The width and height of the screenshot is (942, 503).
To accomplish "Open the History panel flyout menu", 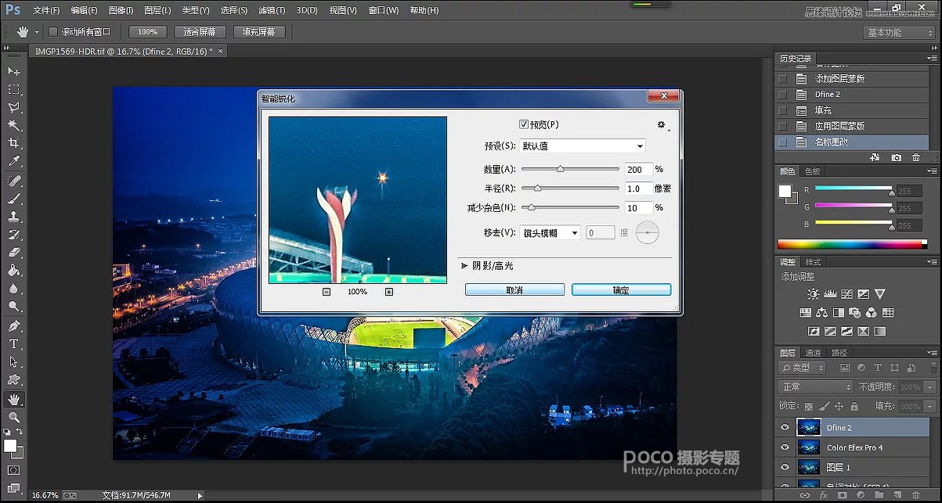I will (932, 59).
